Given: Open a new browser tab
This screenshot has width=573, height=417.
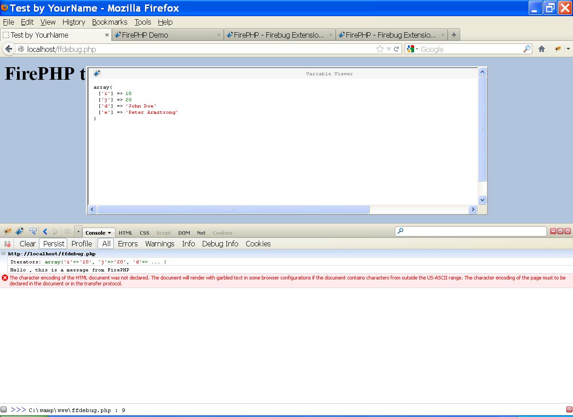Looking at the screenshot, I should click(453, 34).
